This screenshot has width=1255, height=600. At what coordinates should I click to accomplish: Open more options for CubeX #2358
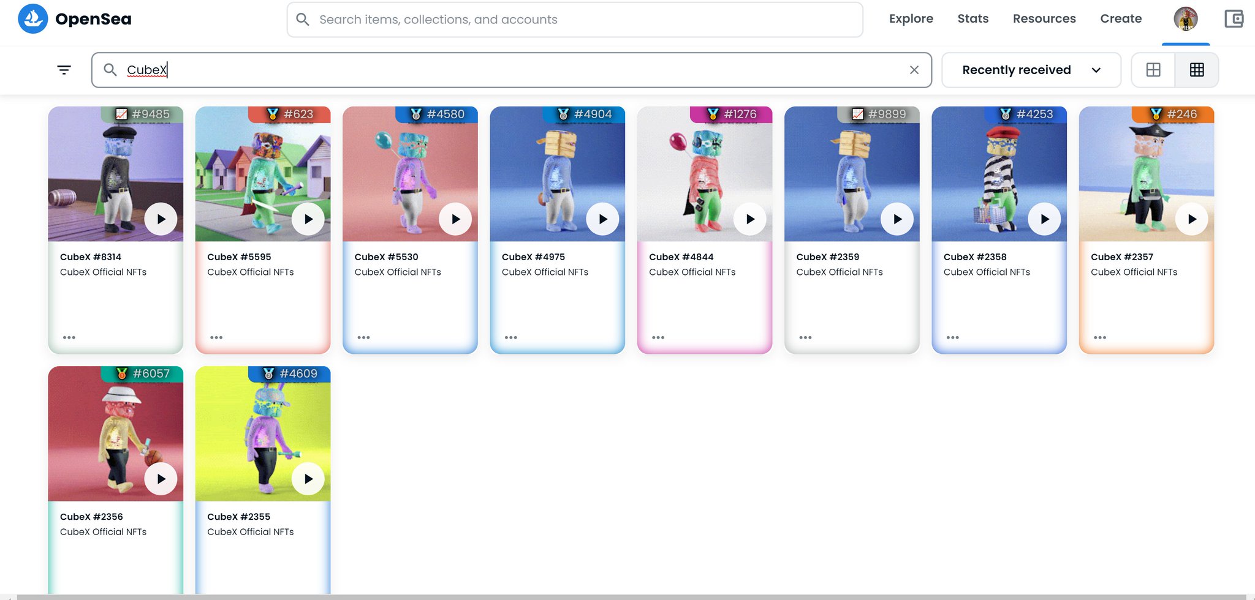[953, 337]
